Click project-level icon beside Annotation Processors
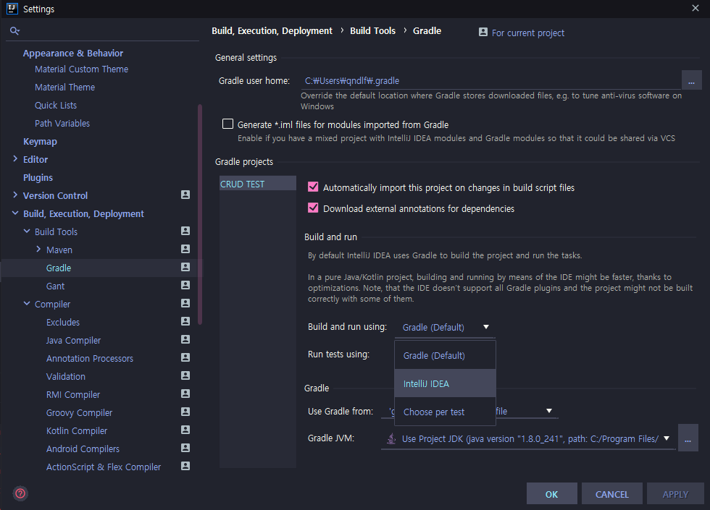 coord(185,357)
